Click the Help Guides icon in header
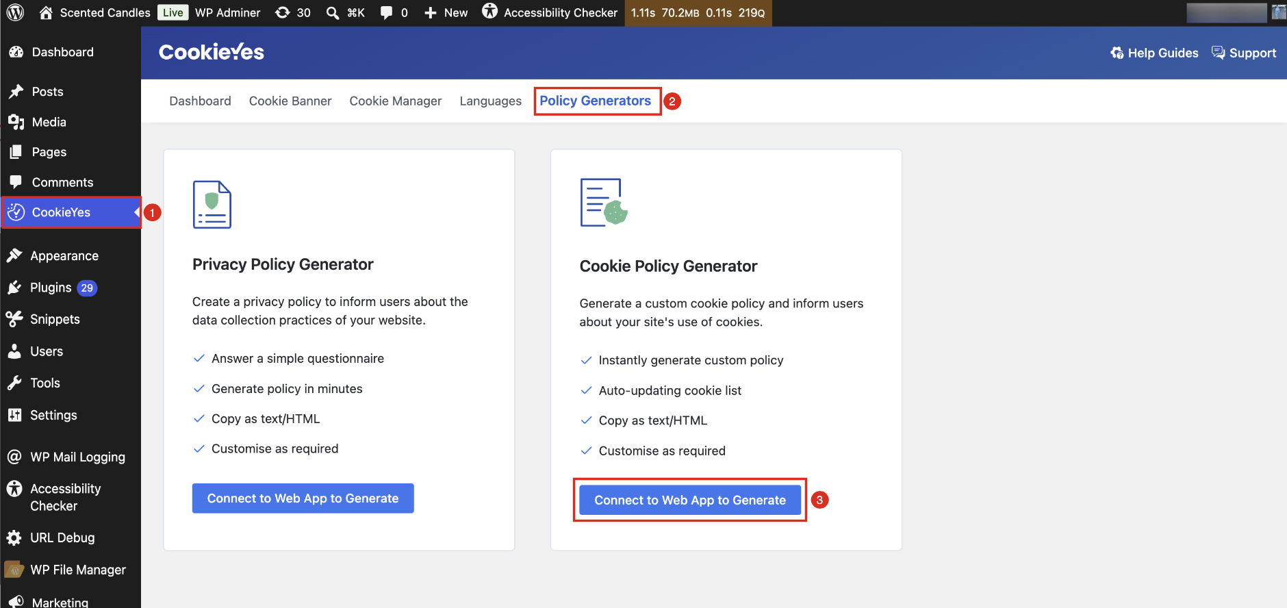Viewport: 1287px width, 608px height. click(x=1117, y=53)
